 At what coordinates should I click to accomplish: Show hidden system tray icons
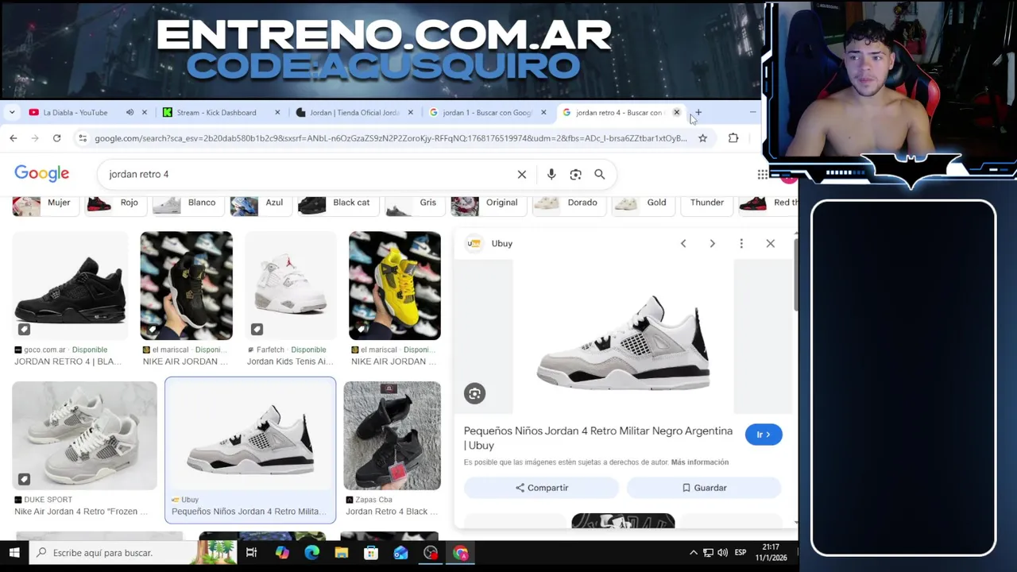pos(693,553)
